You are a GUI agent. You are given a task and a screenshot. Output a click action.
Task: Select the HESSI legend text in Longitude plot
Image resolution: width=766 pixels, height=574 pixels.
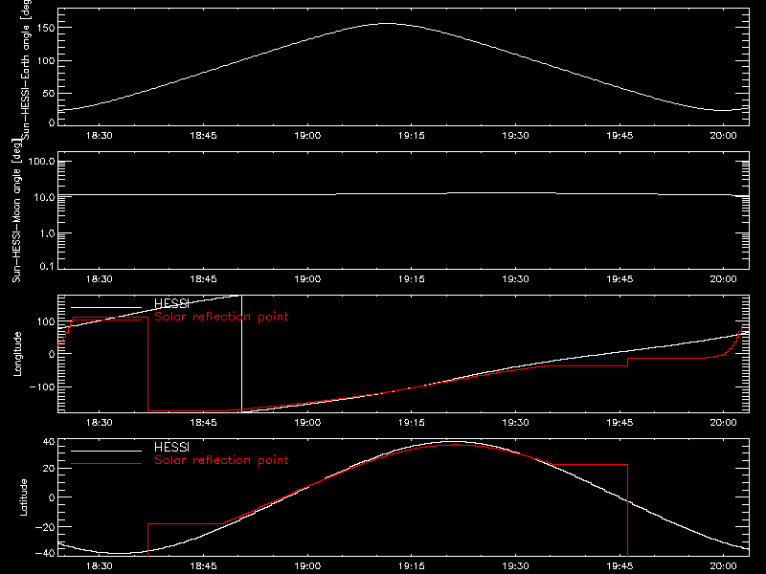coord(171,303)
